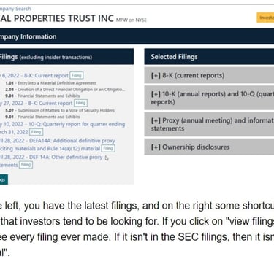The image size is (274, 267).
Task: Click the Filing badge beside the 27, 2022 8-K report
Action: tap(80, 103)
